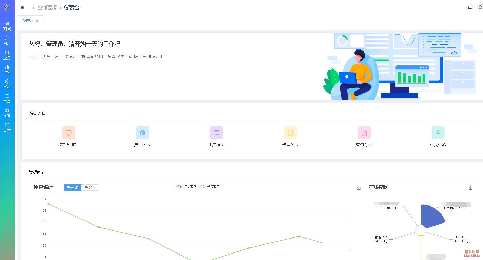
Task: Open the 卡号列表 shortcut icon
Action: point(290,133)
